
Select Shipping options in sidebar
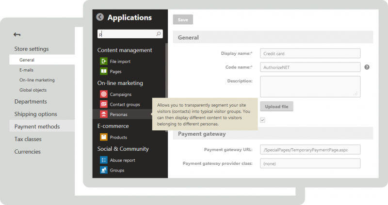36,114
